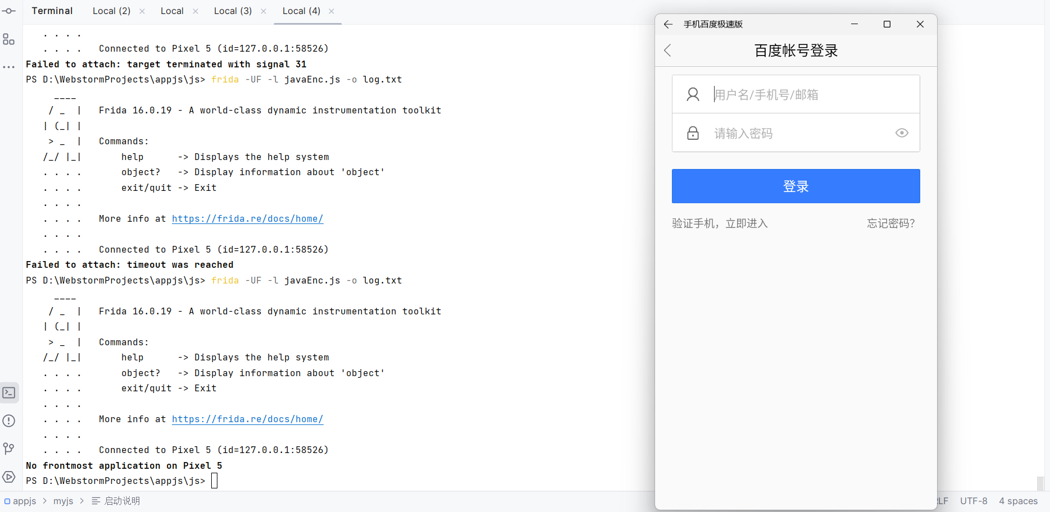
Task: Switch to the Local (3) terminal tab
Action: tap(233, 11)
